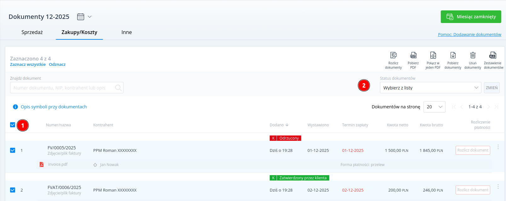Switch to the Sprzedaż tab

pyautogui.click(x=32, y=32)
